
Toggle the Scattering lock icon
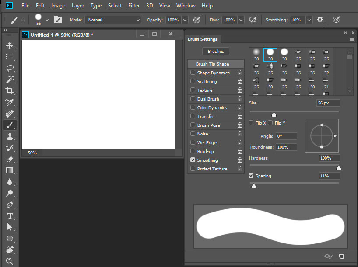240,81
